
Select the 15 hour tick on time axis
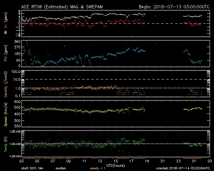click(x=116, y=161)
